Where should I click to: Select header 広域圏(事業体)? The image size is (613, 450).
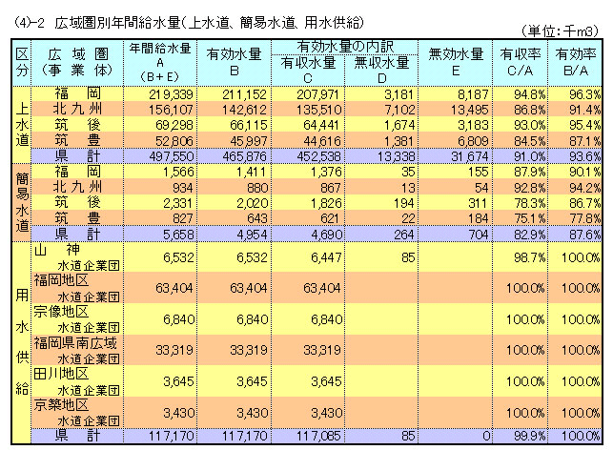77,63
